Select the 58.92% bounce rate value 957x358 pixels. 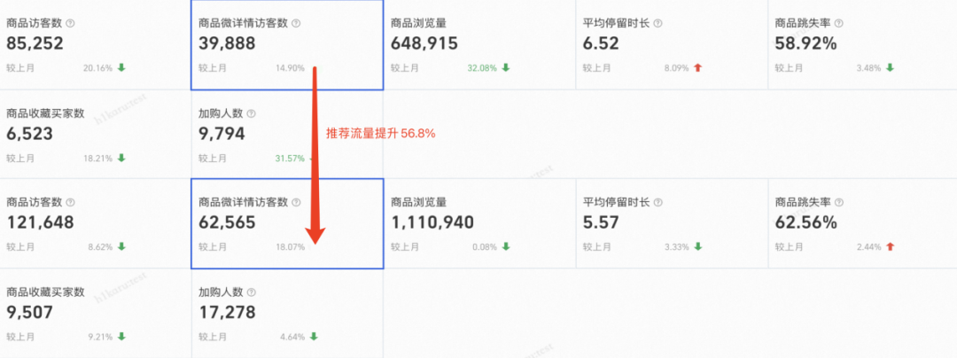point(805,44)
